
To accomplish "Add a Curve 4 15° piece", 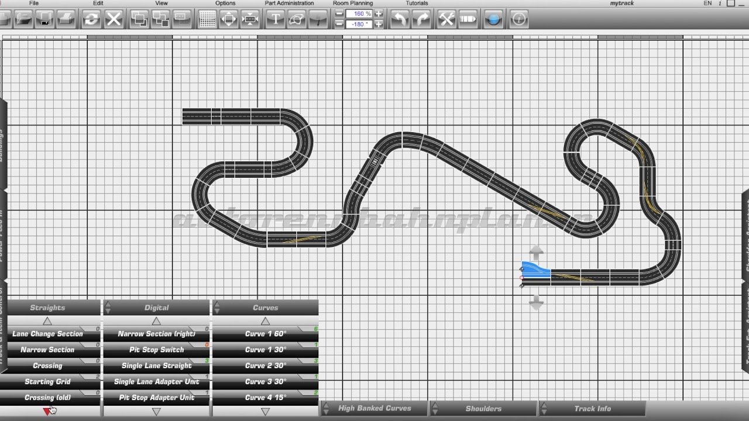I will pos(266,398).
